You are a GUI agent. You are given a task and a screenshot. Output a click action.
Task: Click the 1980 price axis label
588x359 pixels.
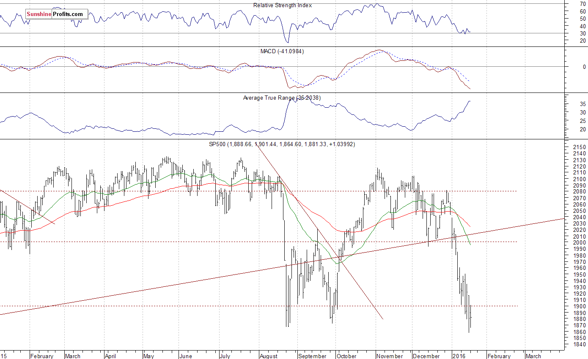click(x=580, y=256)
